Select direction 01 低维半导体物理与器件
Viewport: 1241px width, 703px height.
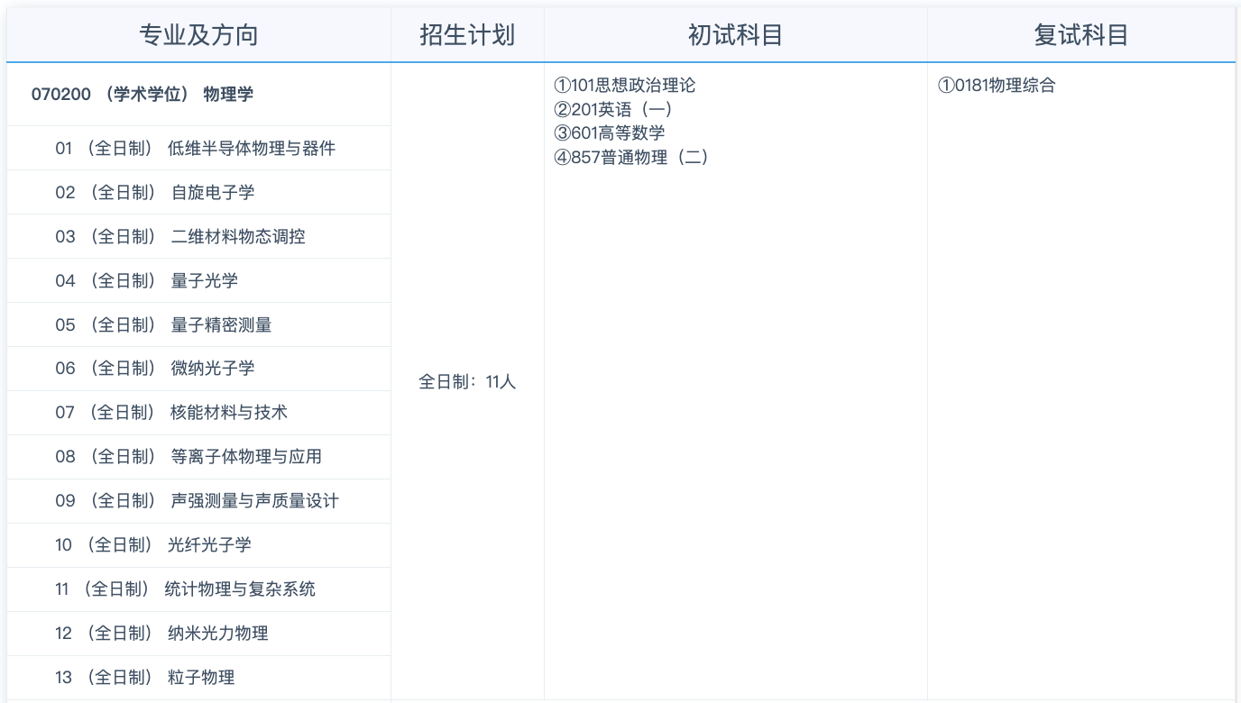pyautogui.click(x=198, y=149)
